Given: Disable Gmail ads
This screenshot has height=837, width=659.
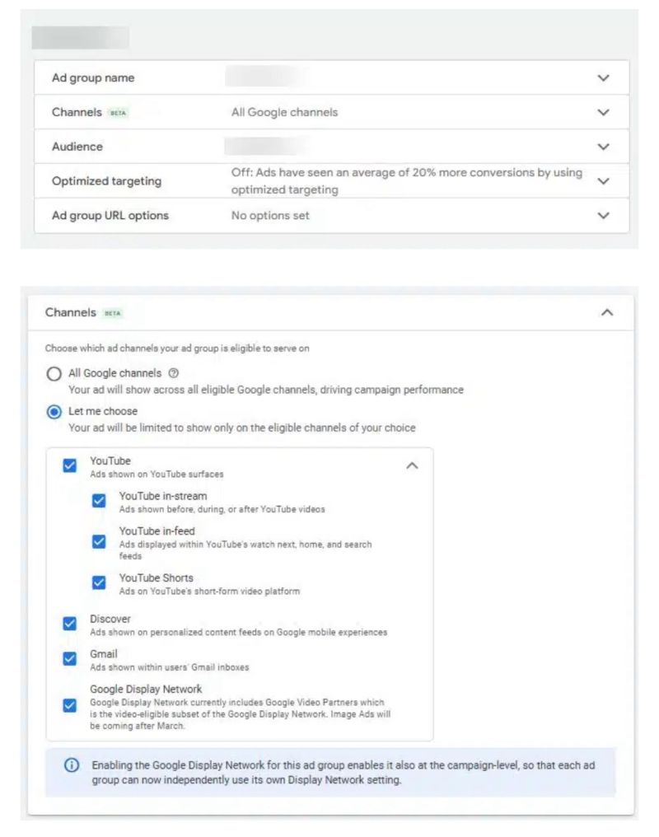Looking at the screenshot, I should (x=70, y=658).
